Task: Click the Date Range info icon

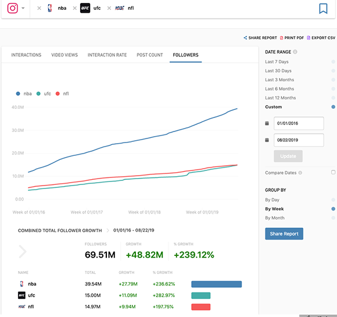Action: tap(295, 52)
